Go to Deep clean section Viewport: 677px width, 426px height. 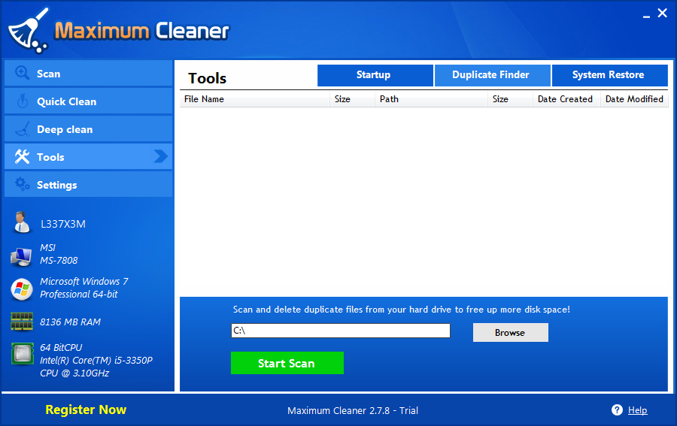point(89,129)
